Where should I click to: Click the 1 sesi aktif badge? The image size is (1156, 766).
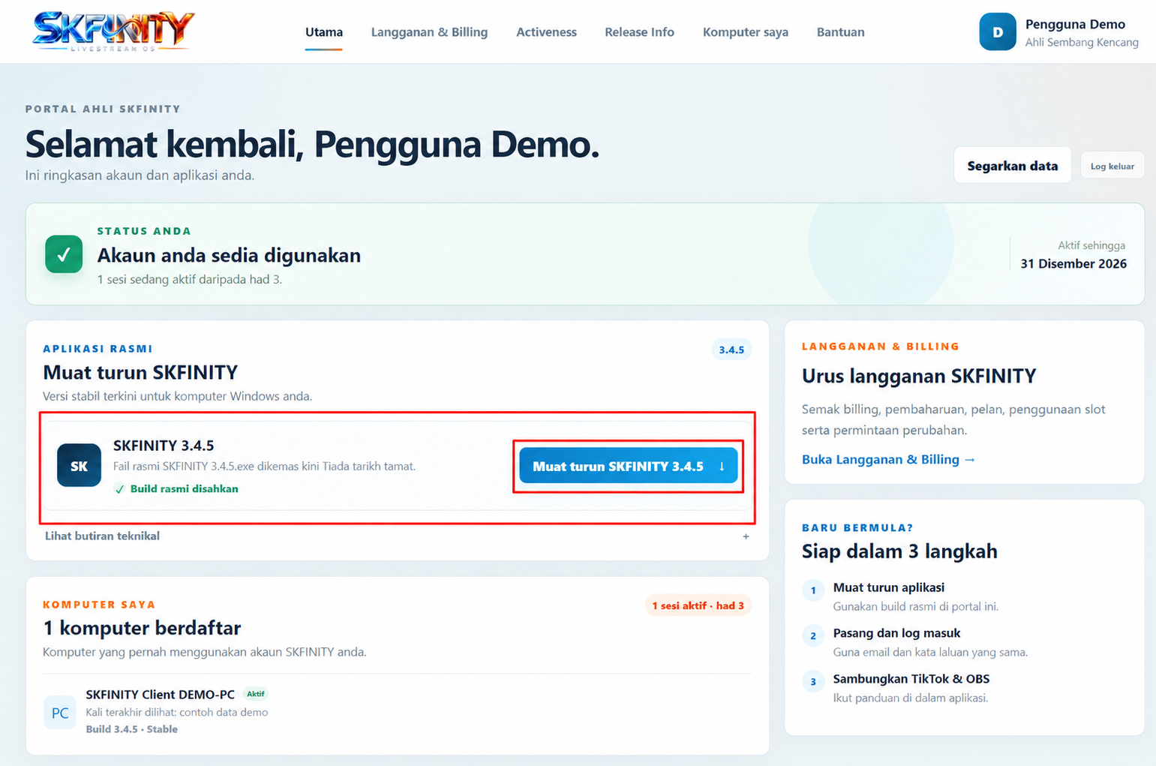(698, 605)
